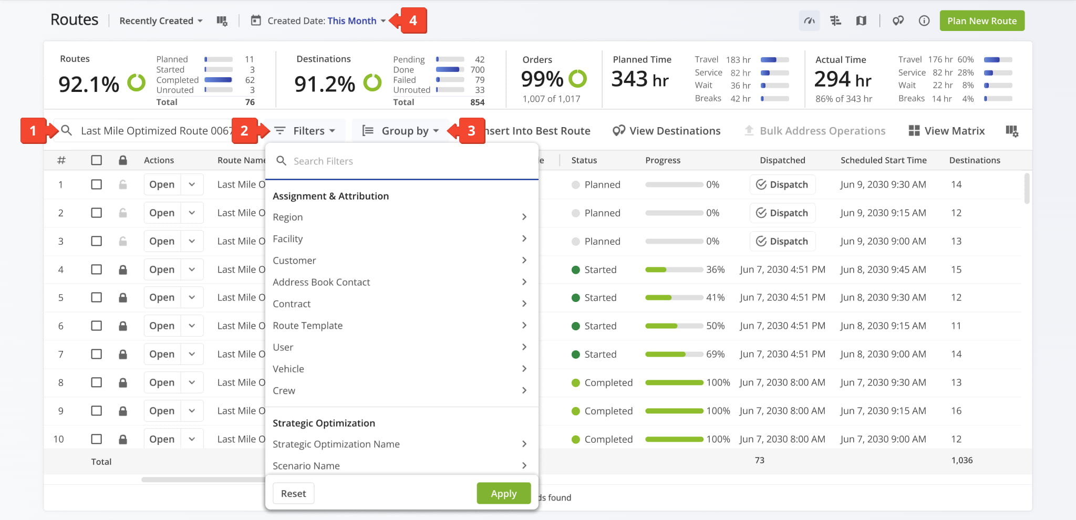Expand the Open actions arrow in row 4
1076x520 pixels.
tap(192, 269)
